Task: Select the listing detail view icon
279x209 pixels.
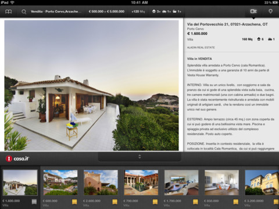Action: 253,11
